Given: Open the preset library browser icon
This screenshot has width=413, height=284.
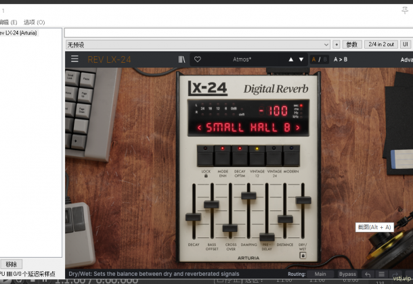Looking at the screenshot, I should [x=181, y=60].
